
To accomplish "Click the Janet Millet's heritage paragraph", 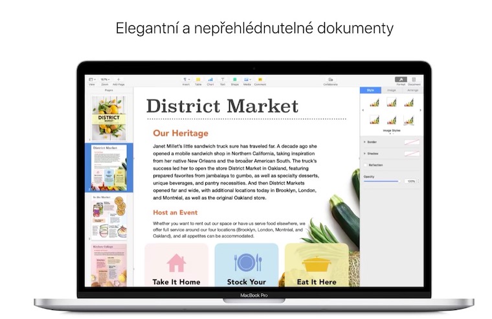I will coord(236,172).
